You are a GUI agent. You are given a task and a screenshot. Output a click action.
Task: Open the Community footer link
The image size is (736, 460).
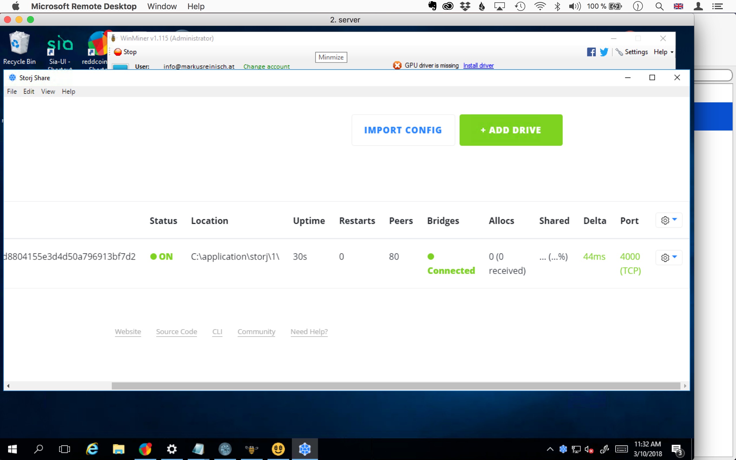click(256, 331)
